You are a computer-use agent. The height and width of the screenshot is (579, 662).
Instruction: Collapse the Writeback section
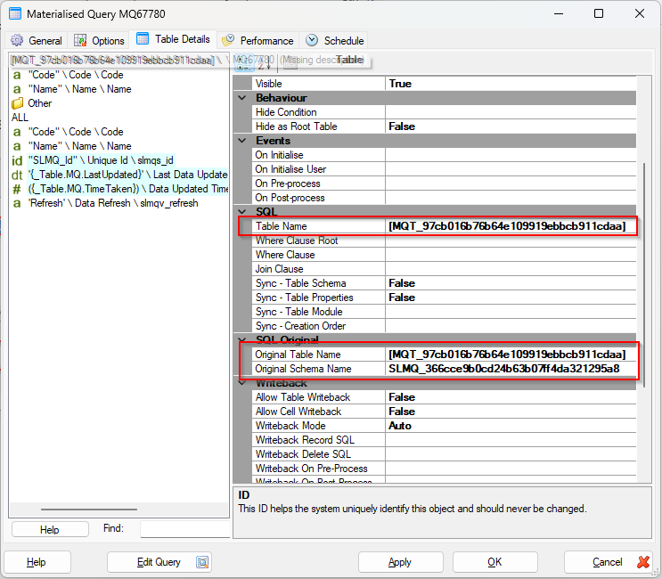(242, 383)
